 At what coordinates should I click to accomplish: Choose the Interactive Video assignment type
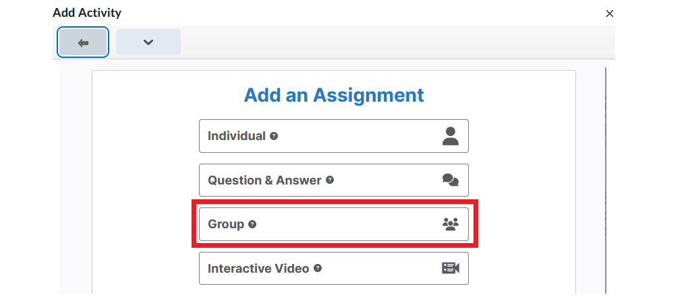click(x=333, y=269)
